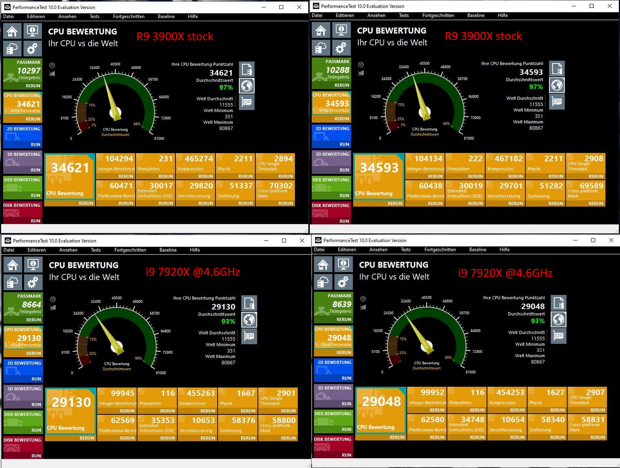Screen dimensions: 620x468
Task: Click small gauge view icon in top-left window
Action: coord(52,65)
